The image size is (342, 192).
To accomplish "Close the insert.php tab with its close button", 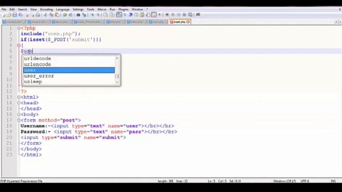I will (188, 22).
